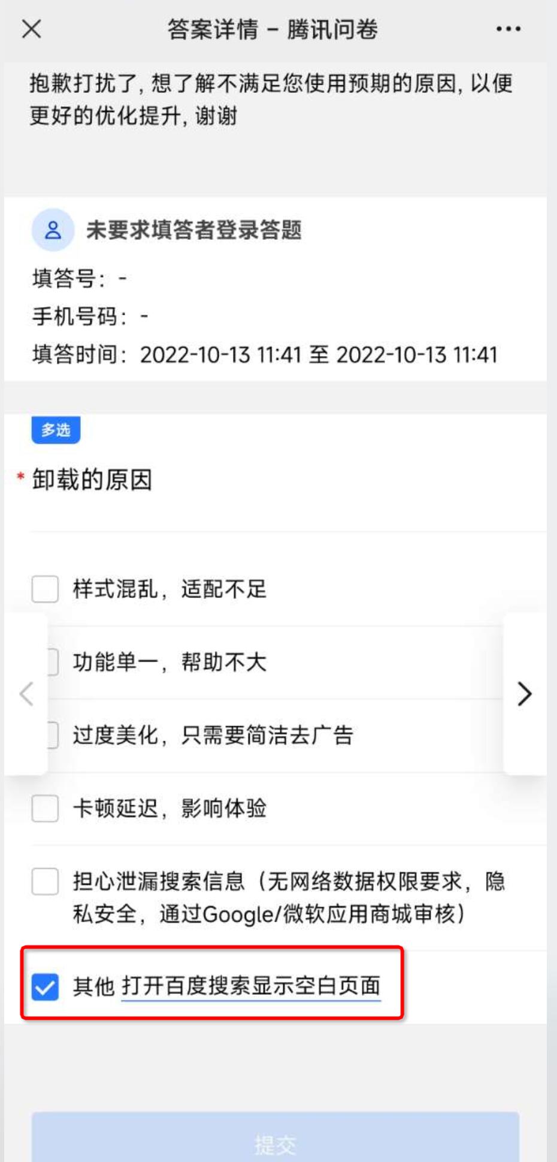This screenshot has width=557, height=1162.
Task: Click the 答案详情 - 腾讯问卷 page title
Action: [273, 29]
